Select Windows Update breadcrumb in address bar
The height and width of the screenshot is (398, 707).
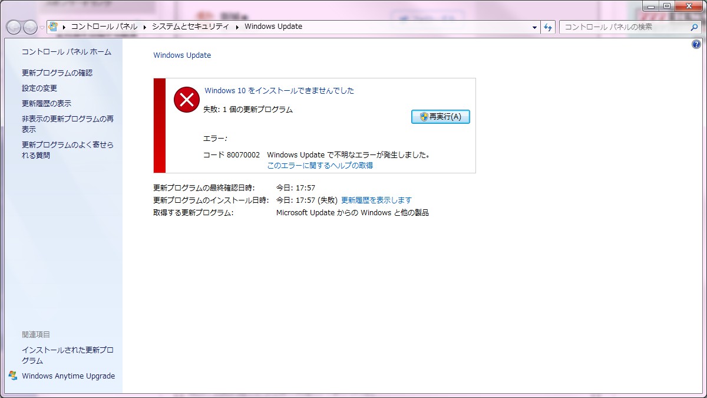273,27
